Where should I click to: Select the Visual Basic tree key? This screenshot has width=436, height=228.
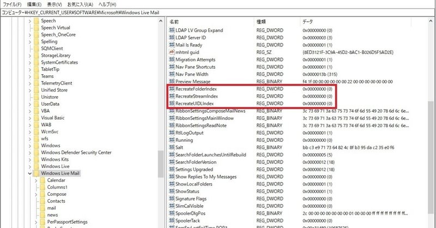pos(52,118)
